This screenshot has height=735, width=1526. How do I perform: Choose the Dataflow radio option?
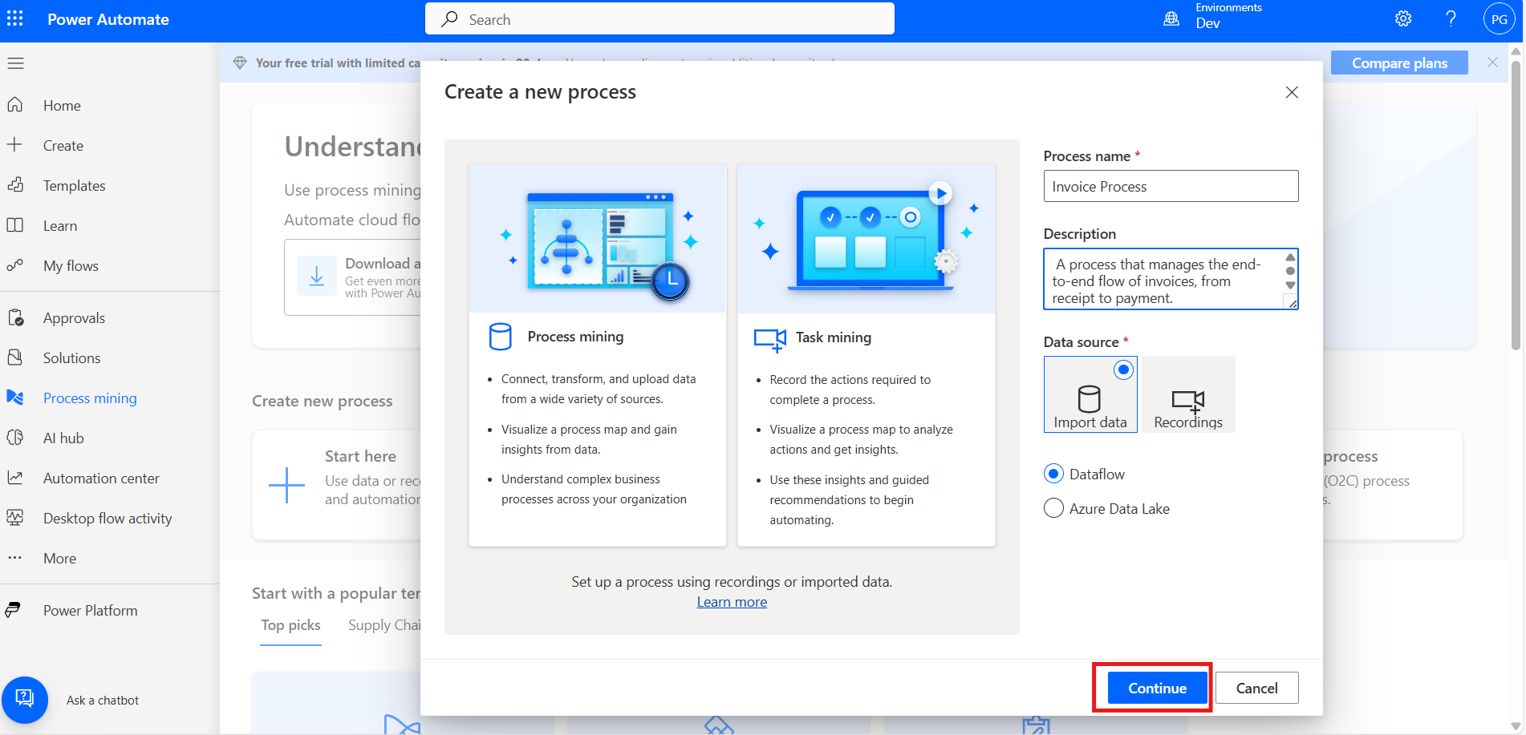tap(1053, 474)
